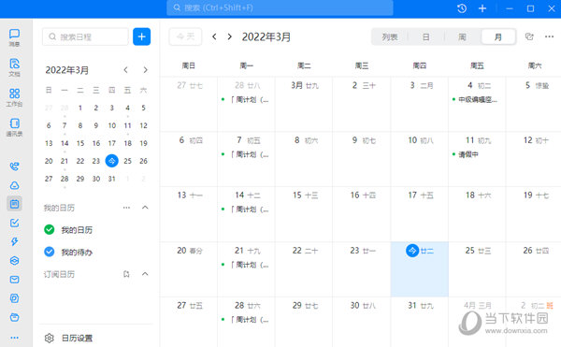Open the tasks checkmark icon in sidebar

14,223
